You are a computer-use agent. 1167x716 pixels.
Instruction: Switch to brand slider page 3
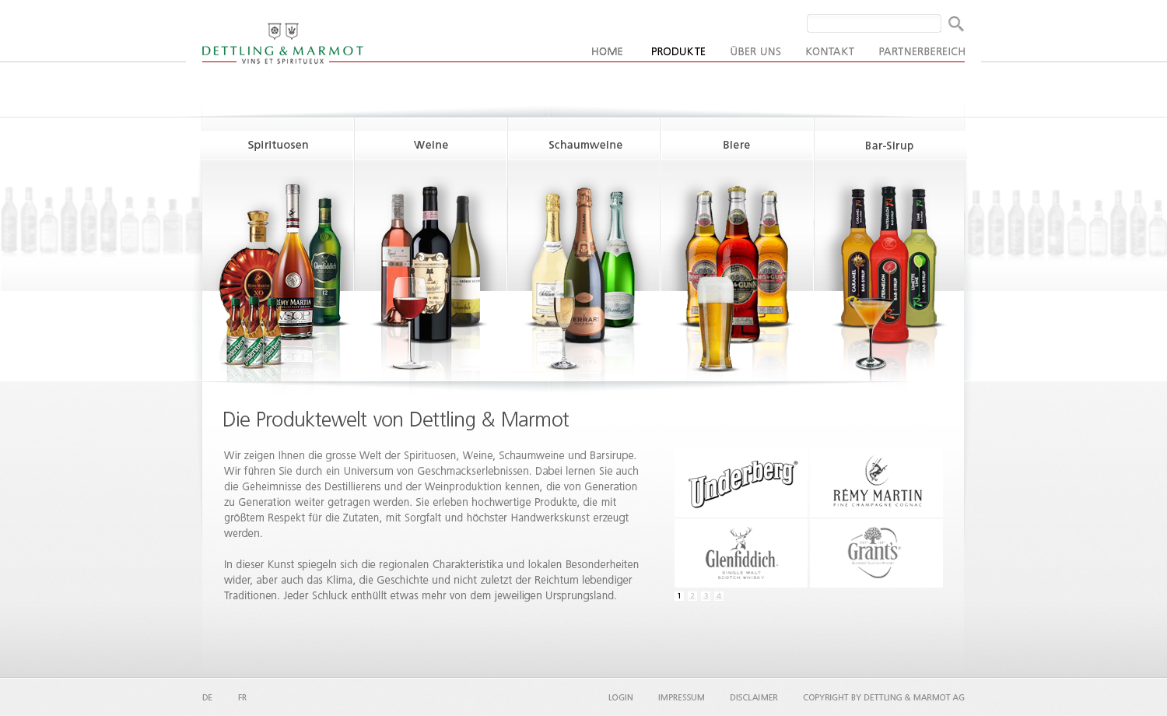tap(706, 596)
